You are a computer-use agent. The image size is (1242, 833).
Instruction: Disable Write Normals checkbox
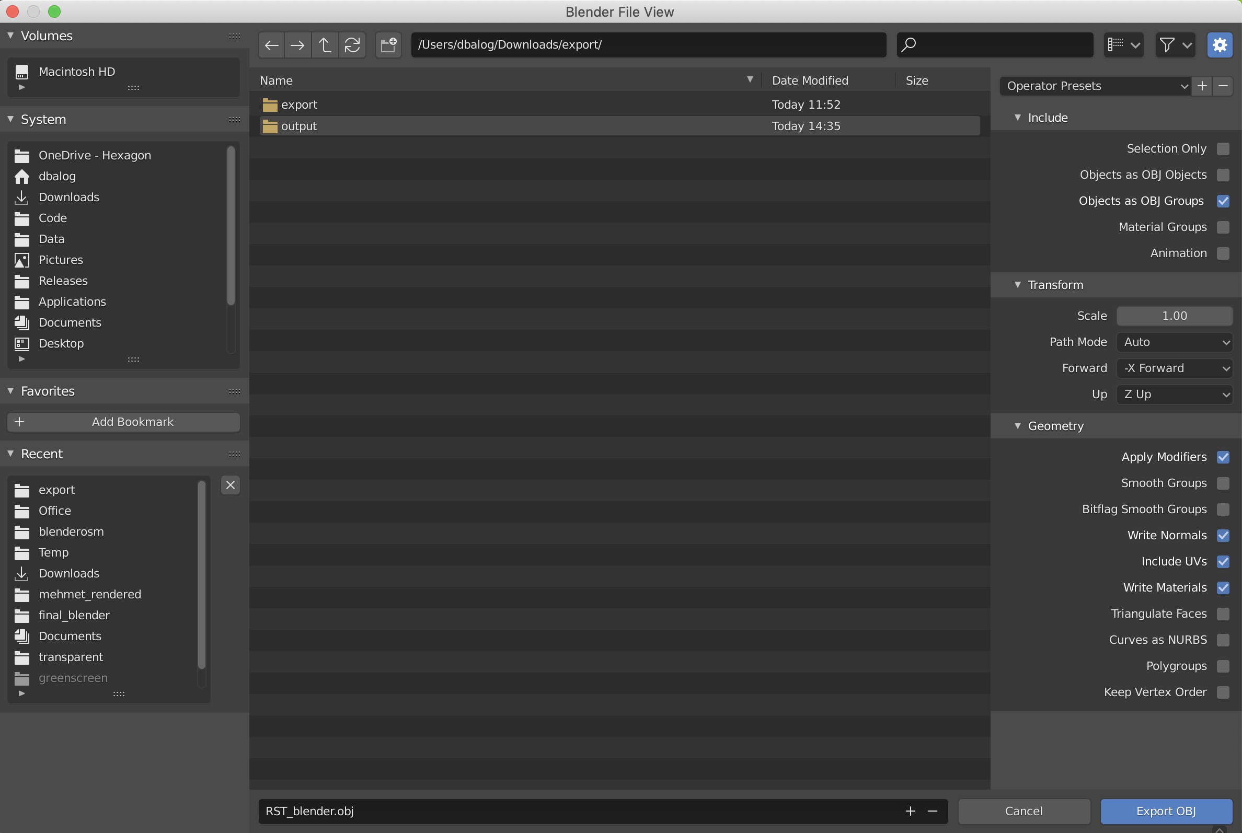pyautogui.click(x=1222, y=536)
